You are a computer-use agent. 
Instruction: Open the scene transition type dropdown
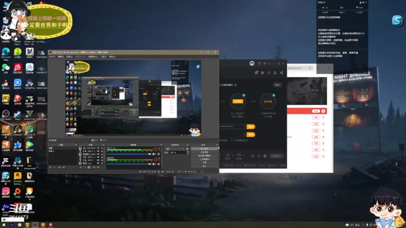click(175, 148)
